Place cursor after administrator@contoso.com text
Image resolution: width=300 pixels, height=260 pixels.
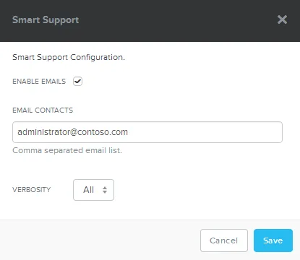(x=129, y=132)
